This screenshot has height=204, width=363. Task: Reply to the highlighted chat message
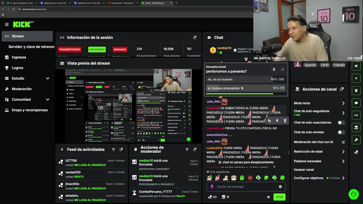point(269,121)
